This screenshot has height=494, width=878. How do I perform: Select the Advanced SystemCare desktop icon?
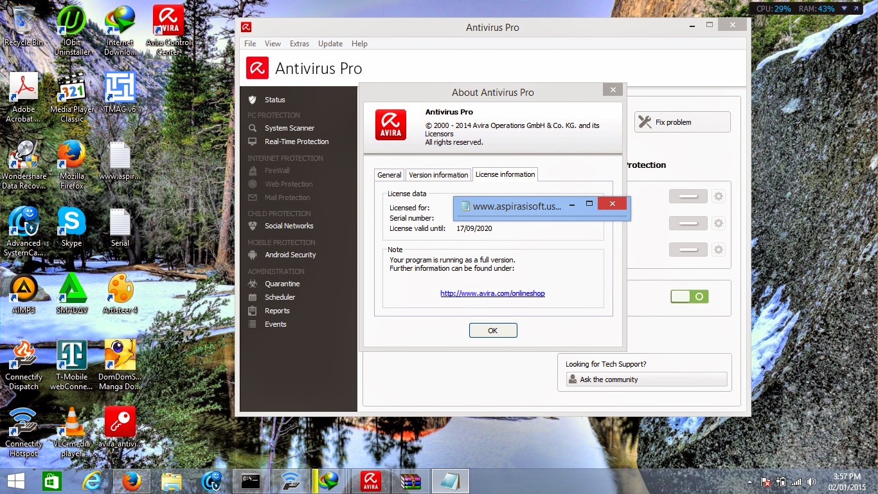click(x=24, y=231)
